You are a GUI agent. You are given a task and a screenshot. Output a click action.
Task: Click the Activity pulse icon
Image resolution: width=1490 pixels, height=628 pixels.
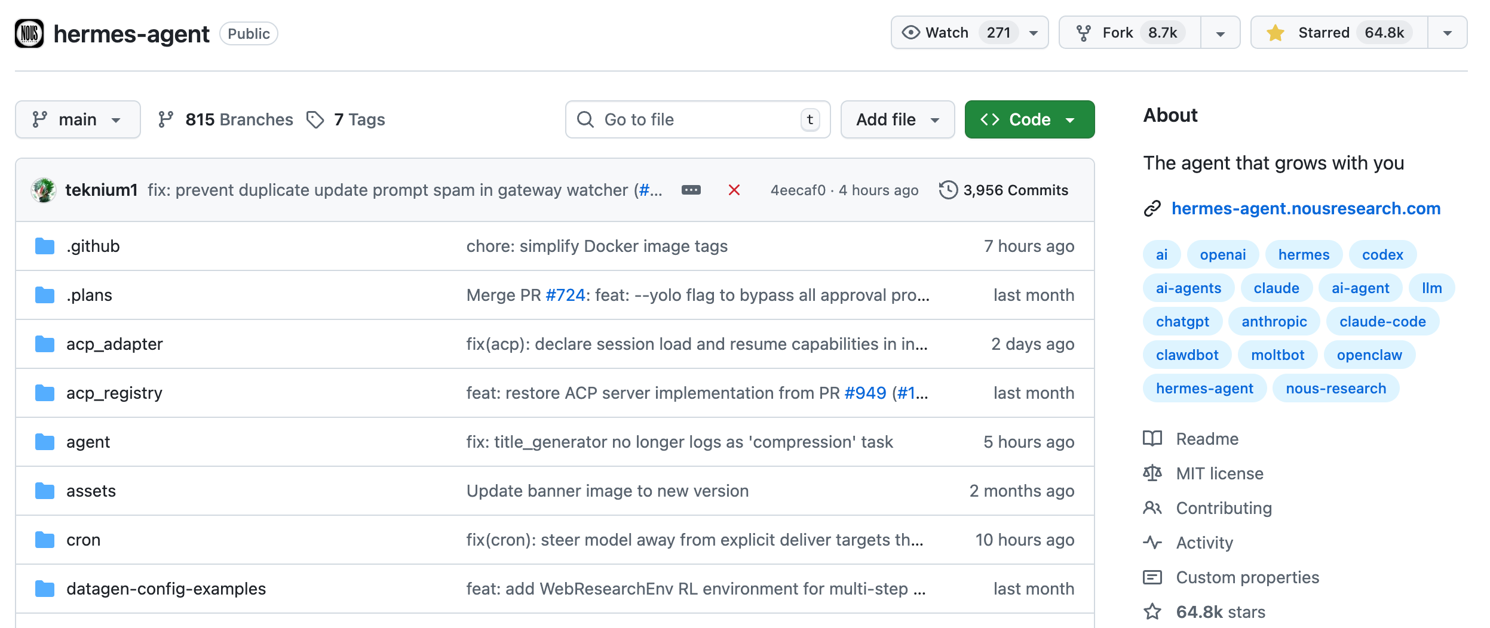point(1152,543)
